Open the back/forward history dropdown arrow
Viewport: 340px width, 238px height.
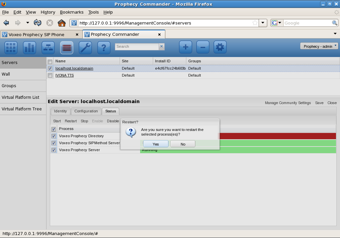pyautogui.click(x=28, y=23)
